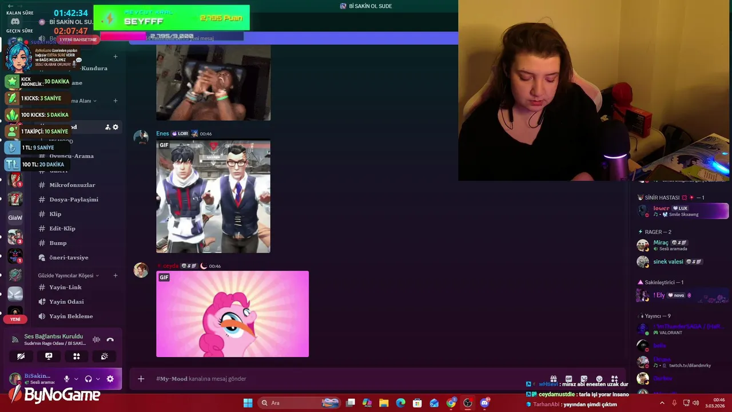Click the voice connection signal icon
This screenshot has width=732, height=412.
coord(15,340)
